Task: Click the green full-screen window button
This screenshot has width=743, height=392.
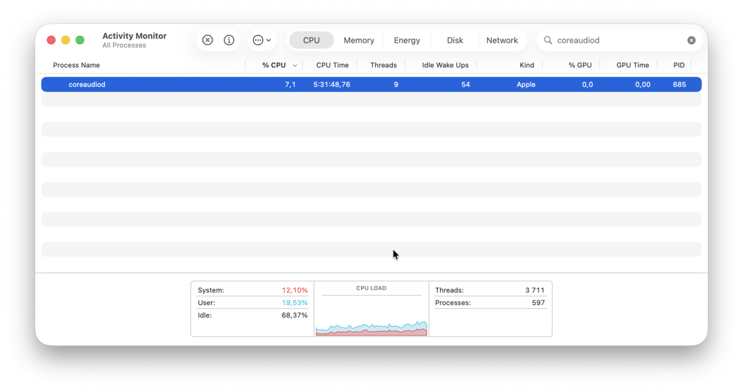Action: [x=80, y=40]
